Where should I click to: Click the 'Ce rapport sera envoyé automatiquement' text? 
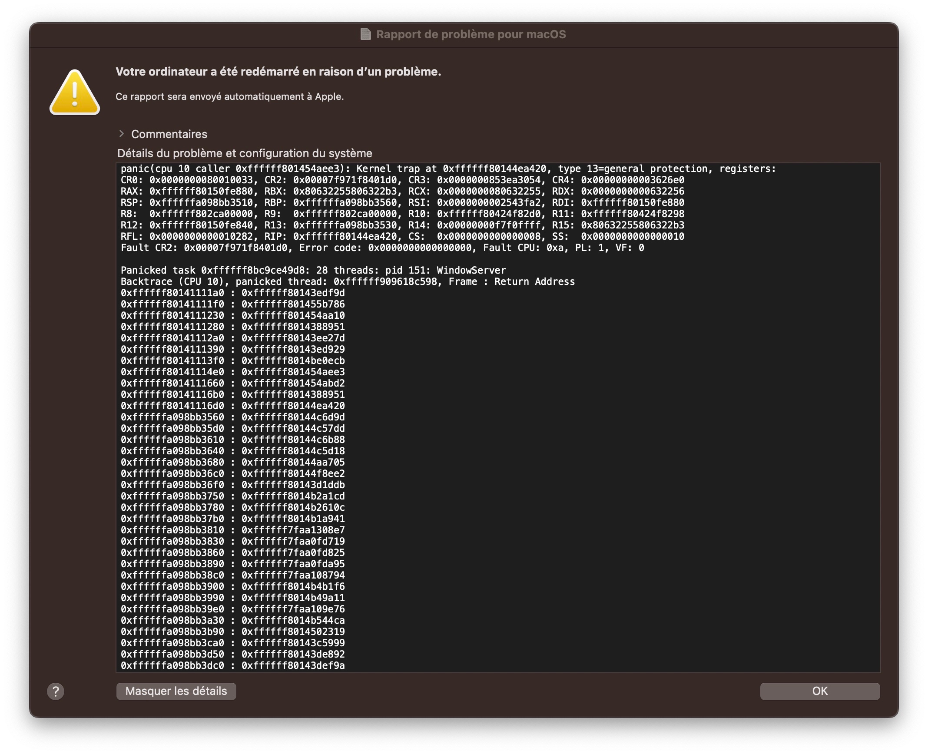point(229,96)
